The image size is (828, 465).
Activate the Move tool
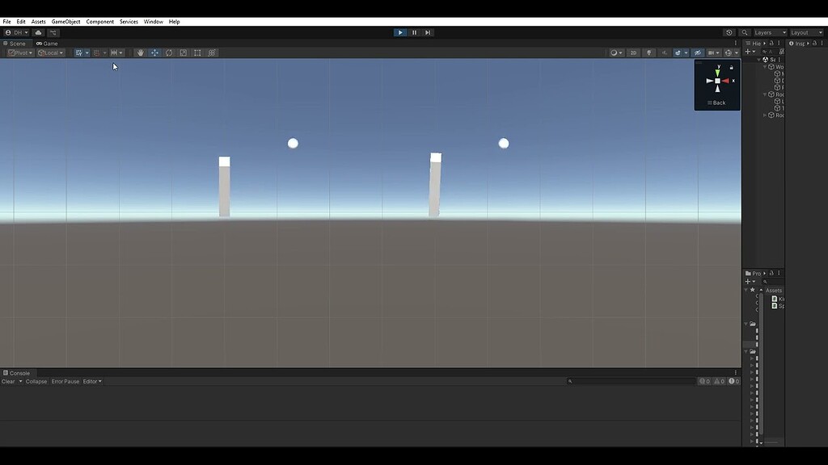pyautogui.click(x=154, y=52)
